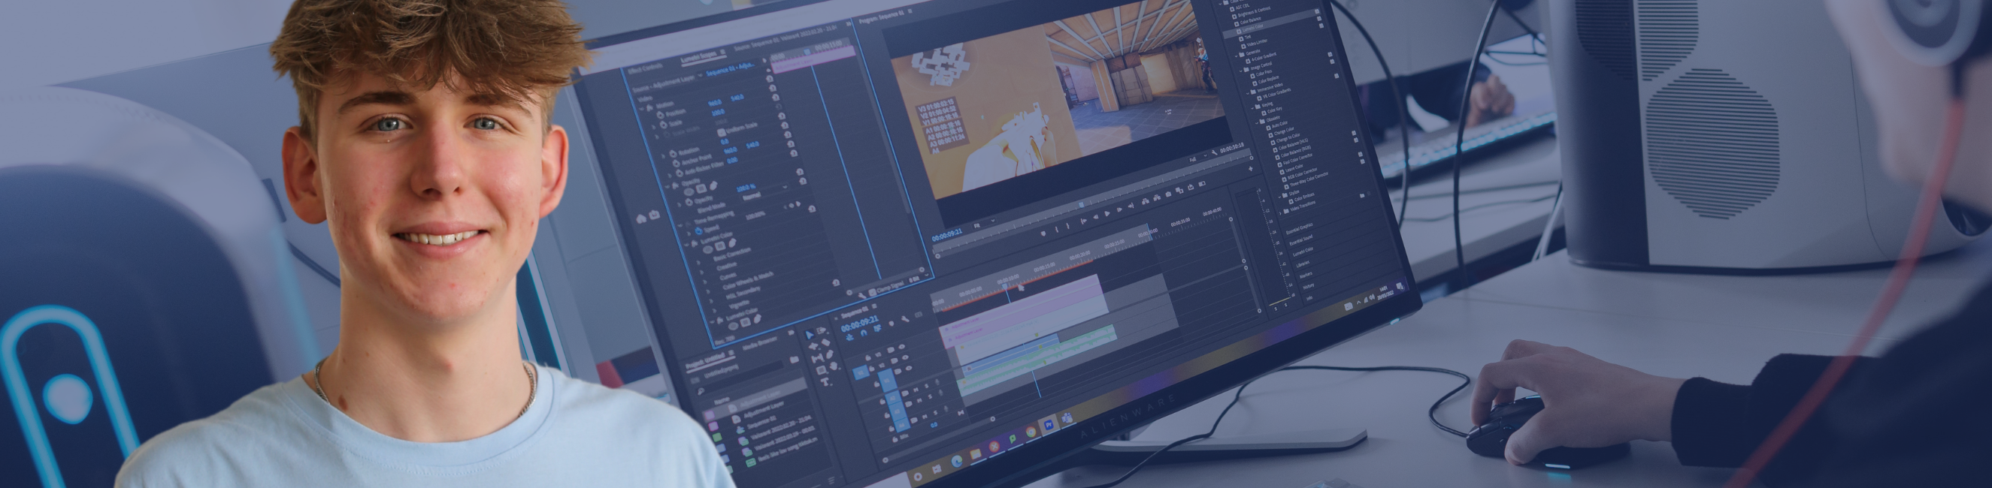Open Premiere Pro from the taskbar
Viewport: 1992px width, 488px height.
1049,425
